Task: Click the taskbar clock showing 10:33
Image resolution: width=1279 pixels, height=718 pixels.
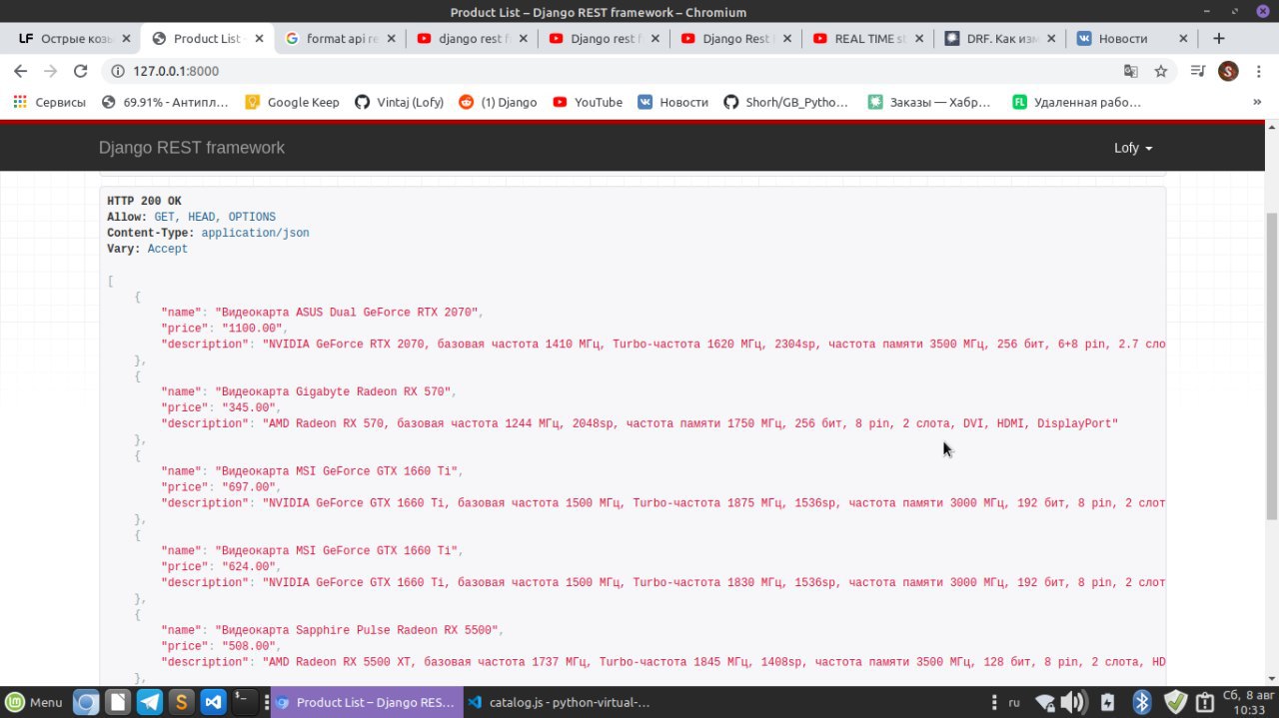Action: 1248,702
